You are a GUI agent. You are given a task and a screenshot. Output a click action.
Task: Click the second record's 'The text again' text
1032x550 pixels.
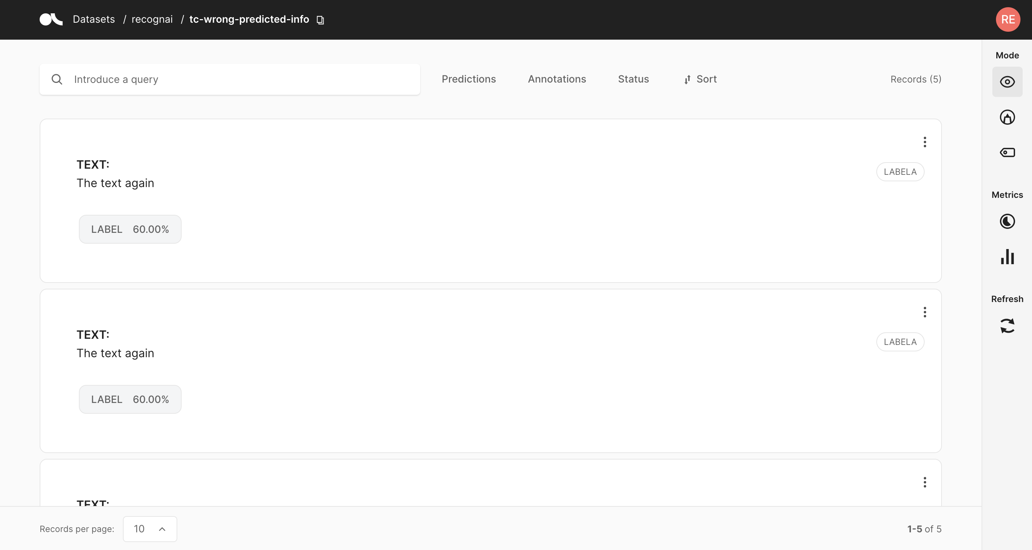click(115, 353)
